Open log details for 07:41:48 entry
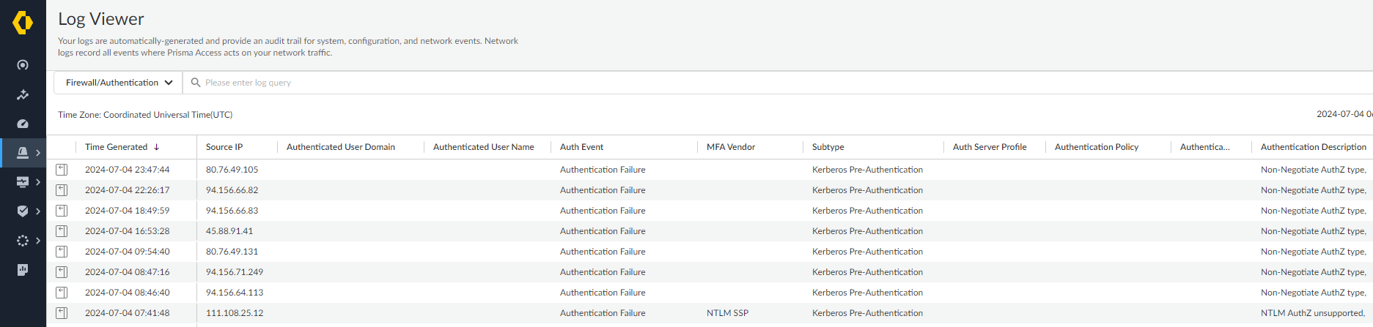Viewport: 1373px width, 327px height. coord(62,313)
